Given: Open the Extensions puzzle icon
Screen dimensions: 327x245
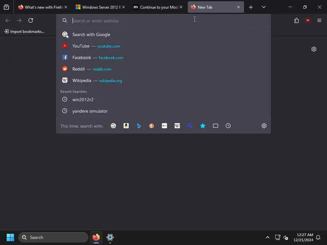Looking at the screenshot, I should point(296,20).
